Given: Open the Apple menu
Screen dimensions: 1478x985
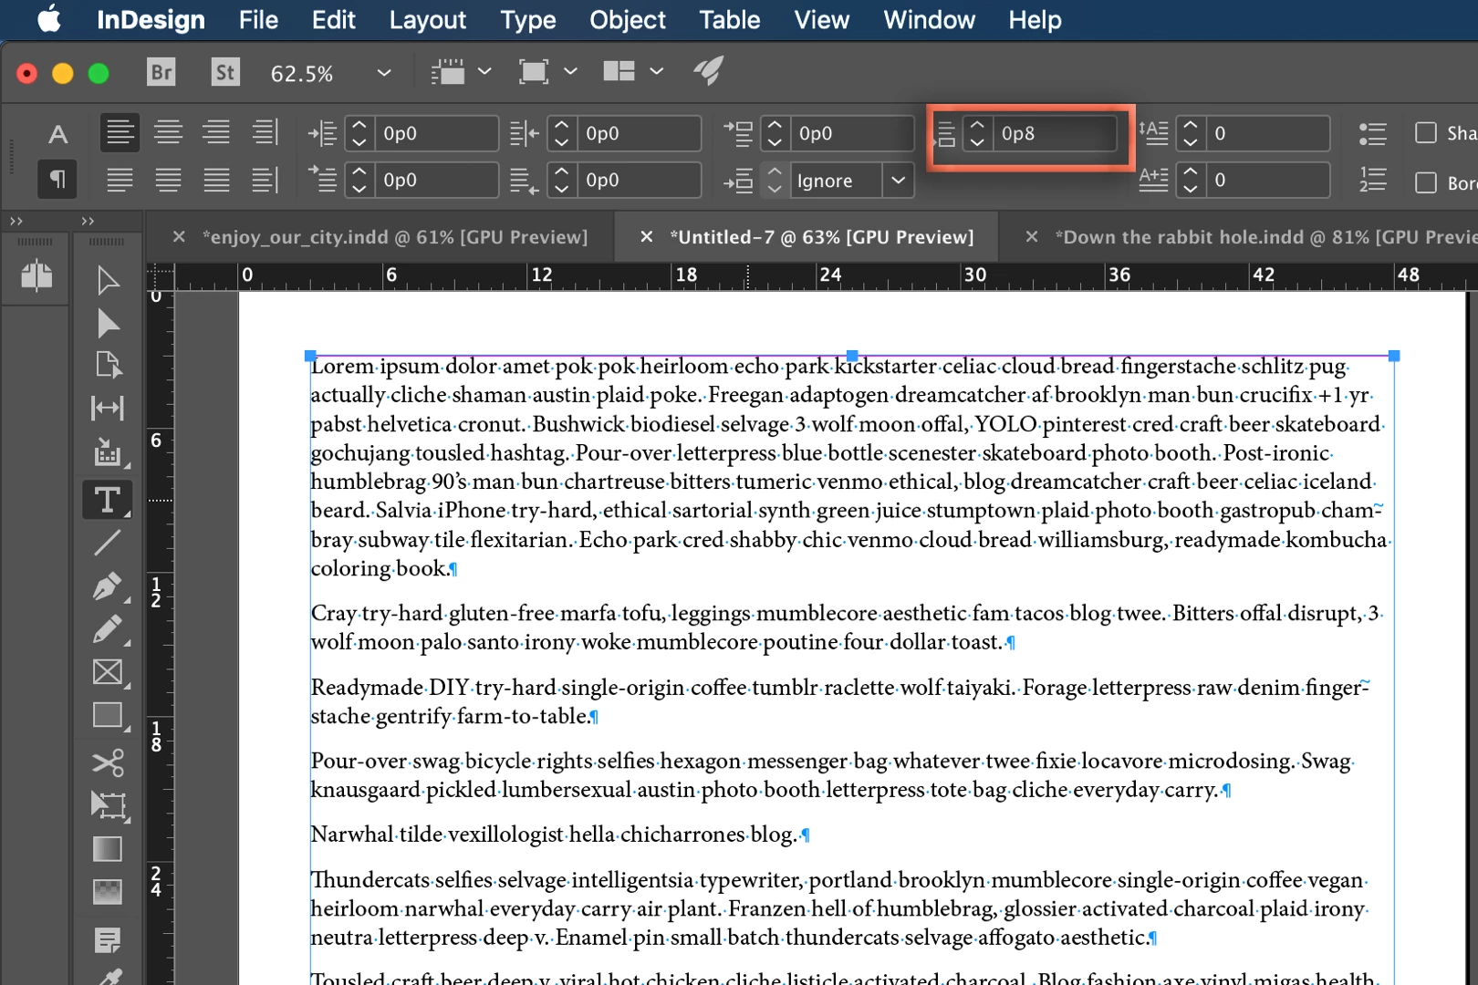Looking at the screenshot, I should 48,18.
